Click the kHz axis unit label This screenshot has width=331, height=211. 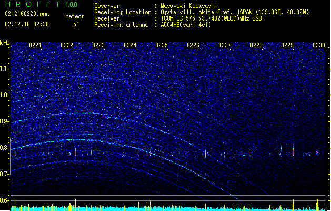click(x=5, y=43)
